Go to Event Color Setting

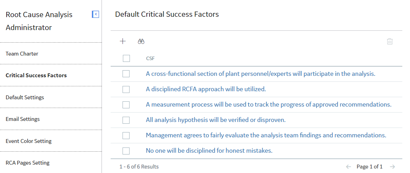28,141
